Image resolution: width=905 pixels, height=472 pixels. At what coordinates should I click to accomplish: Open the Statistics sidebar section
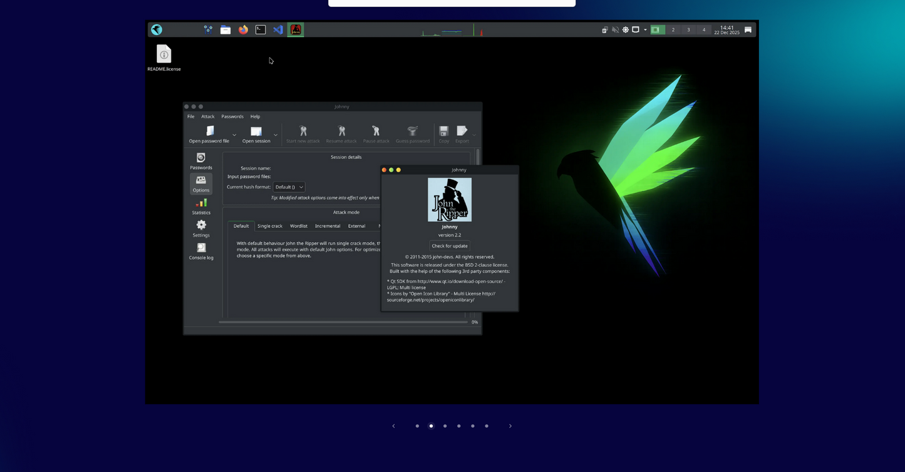click(201, 207)
